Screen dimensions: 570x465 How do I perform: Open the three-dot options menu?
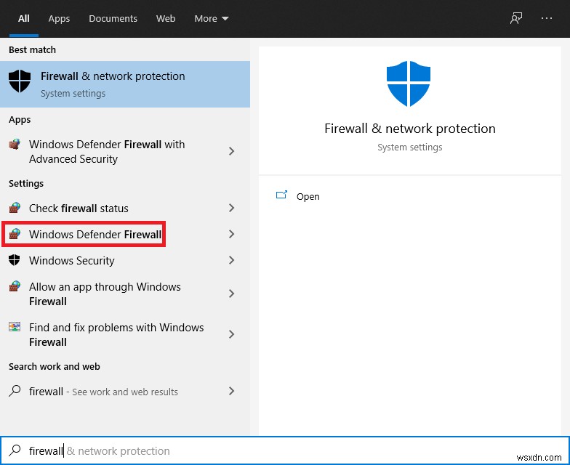[547, 19]
